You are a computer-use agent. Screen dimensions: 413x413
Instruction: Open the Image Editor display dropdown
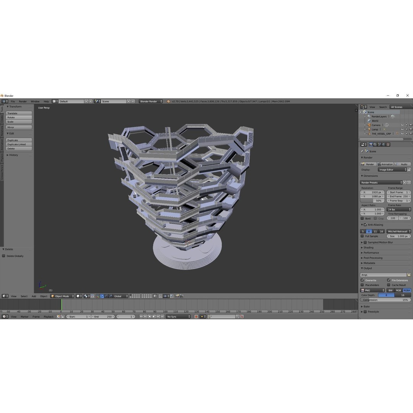(392, 170)
